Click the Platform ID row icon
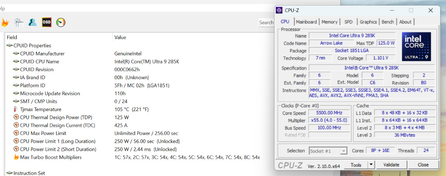446x176 pixels. click(16, 85)
